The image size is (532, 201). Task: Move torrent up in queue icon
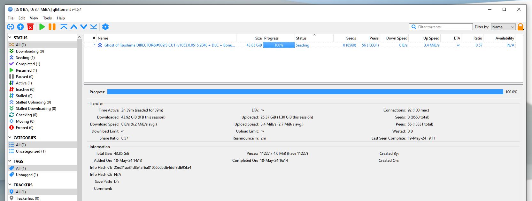(74, 27)
